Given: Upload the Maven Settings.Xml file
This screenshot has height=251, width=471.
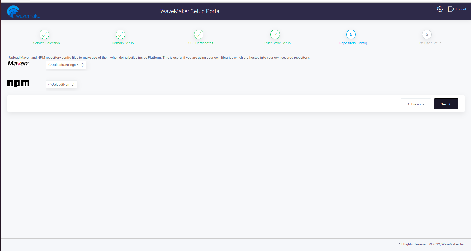Looking at the screenshot, I should point(66,65).
